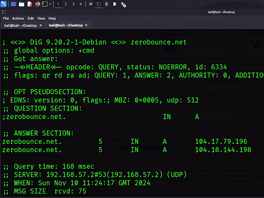Click the 'status: NOERROR' text
Screen dimensions: 264x198
[157, 67]
